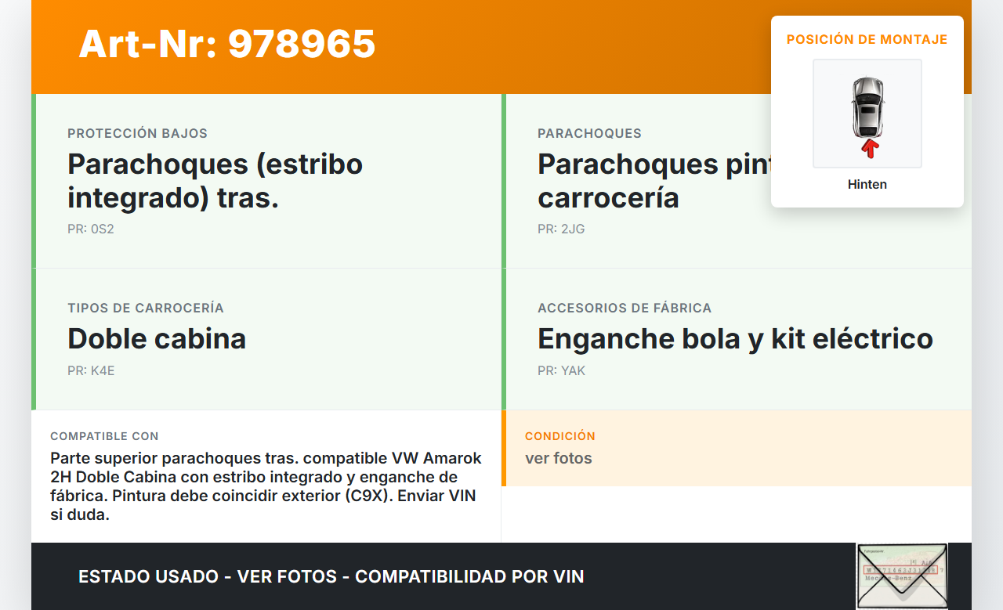Viewport: 1003px width, 610px height.
Task: Click the PR: YAK code
Action: tap(561, 371)
